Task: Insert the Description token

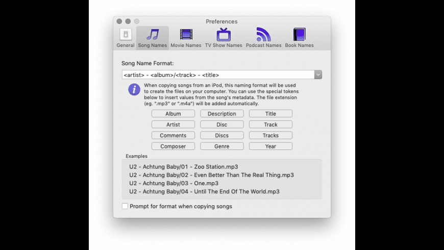Action: pyautogui.click(x=221, y=114)
